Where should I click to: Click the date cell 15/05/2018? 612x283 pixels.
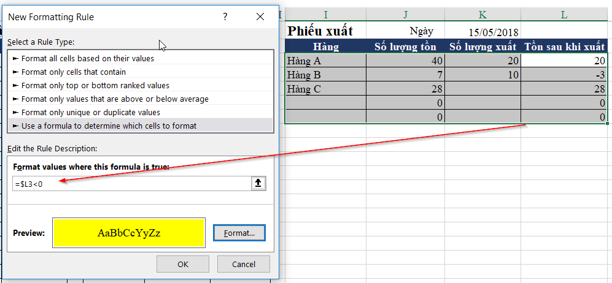coord(483,31)
